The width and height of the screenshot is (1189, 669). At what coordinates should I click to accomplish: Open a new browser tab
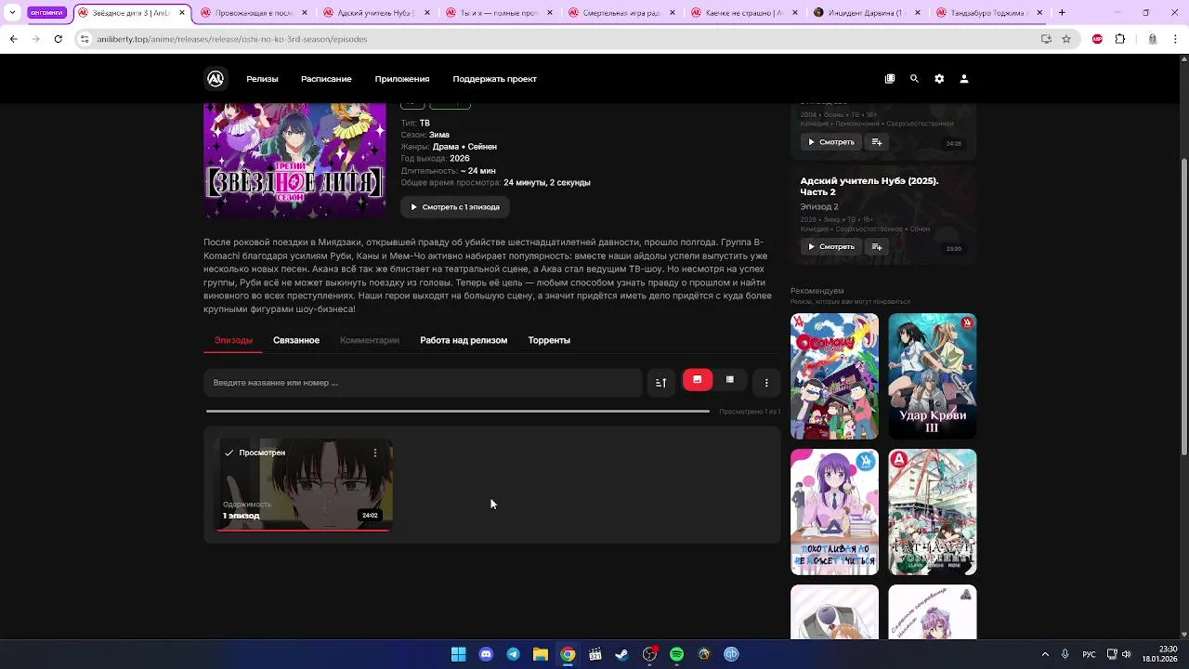coord(1062,13)
